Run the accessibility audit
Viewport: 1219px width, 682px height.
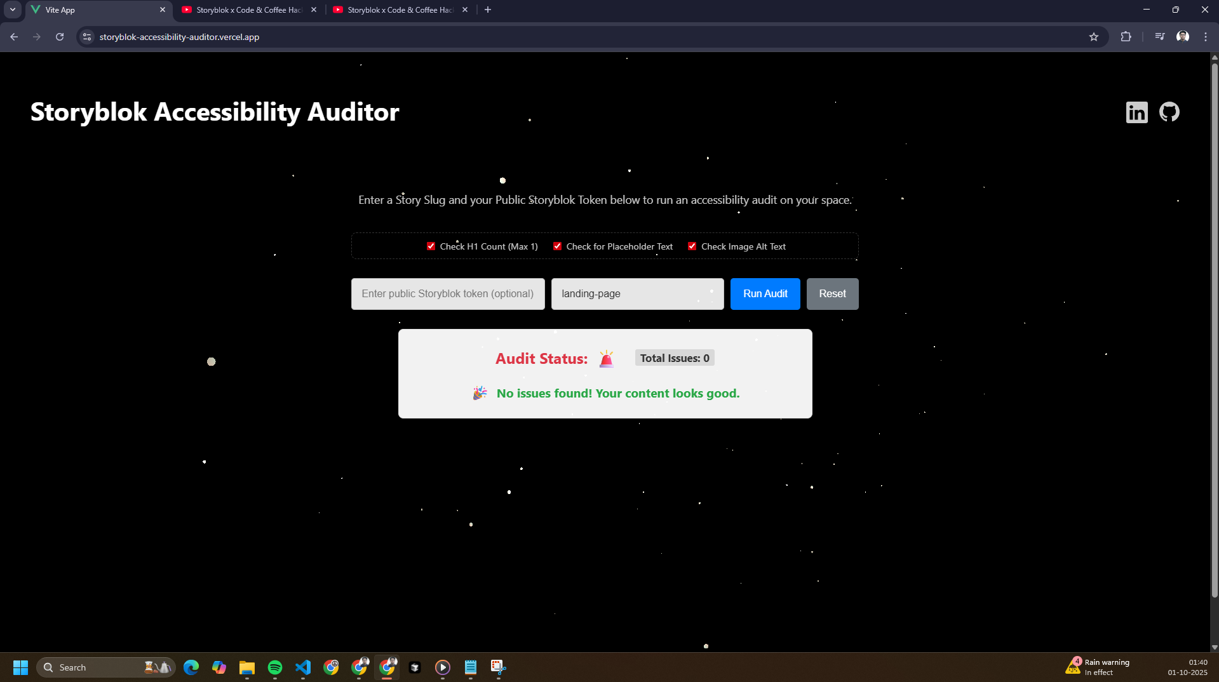[765, 294]
